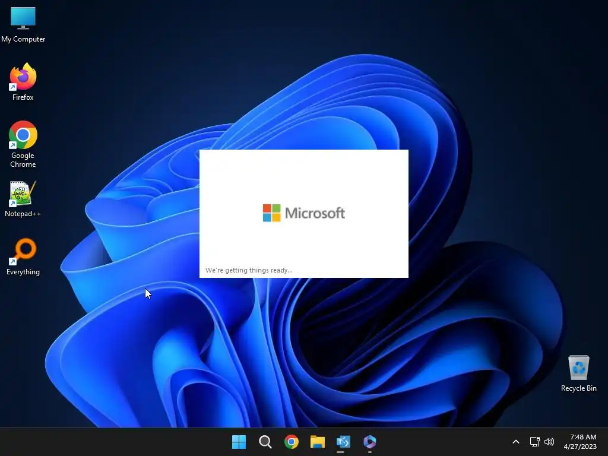
Task: Launch Chrome from the taskbar
Action: pos(291,442)
